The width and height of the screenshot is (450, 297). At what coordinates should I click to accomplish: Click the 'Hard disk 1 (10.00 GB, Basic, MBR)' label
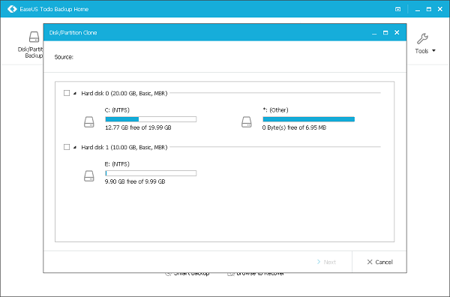coord(124,147)
